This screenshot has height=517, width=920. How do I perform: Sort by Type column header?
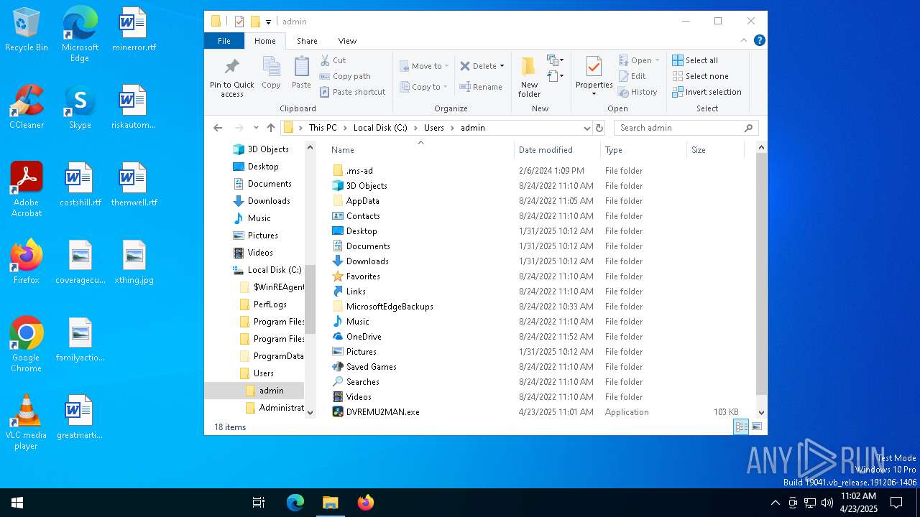[644, 150]
